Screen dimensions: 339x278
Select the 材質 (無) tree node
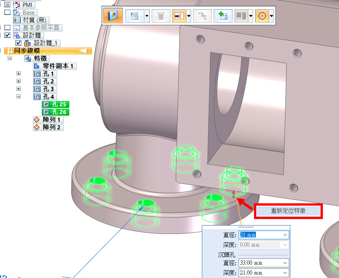pos(31,20)
